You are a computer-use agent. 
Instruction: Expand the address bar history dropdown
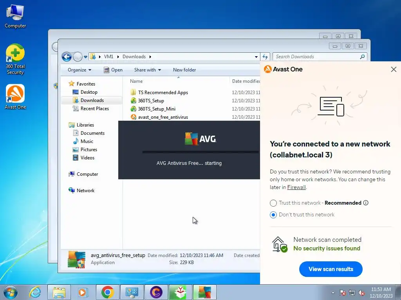point(256,57)
